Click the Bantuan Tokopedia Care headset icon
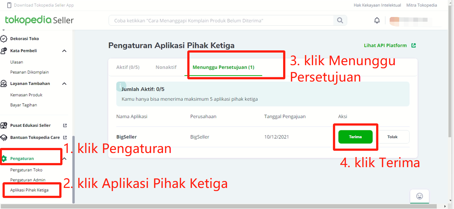This screenshot has height=209, width=454. [4, 138]
